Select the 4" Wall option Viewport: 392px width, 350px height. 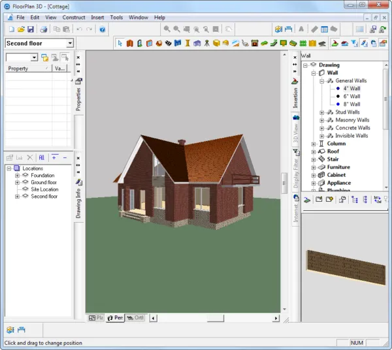[x=351, y=88]
